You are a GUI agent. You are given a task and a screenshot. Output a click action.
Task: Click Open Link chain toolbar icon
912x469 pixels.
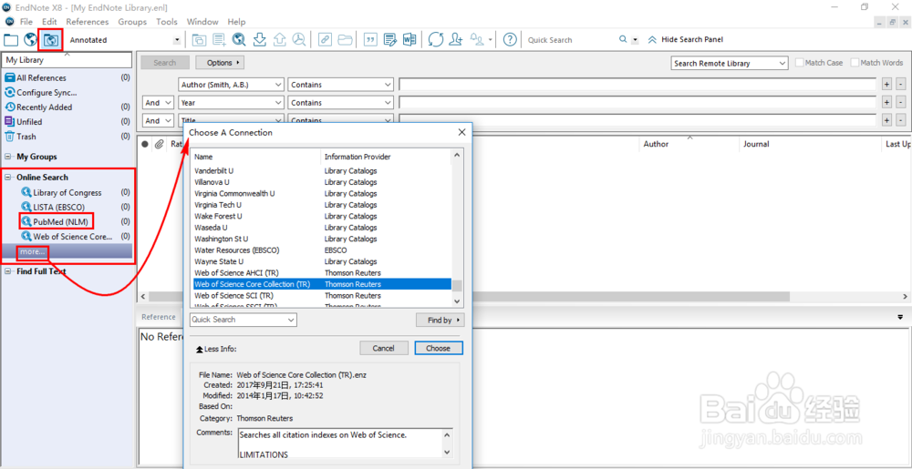click(326, 39)
